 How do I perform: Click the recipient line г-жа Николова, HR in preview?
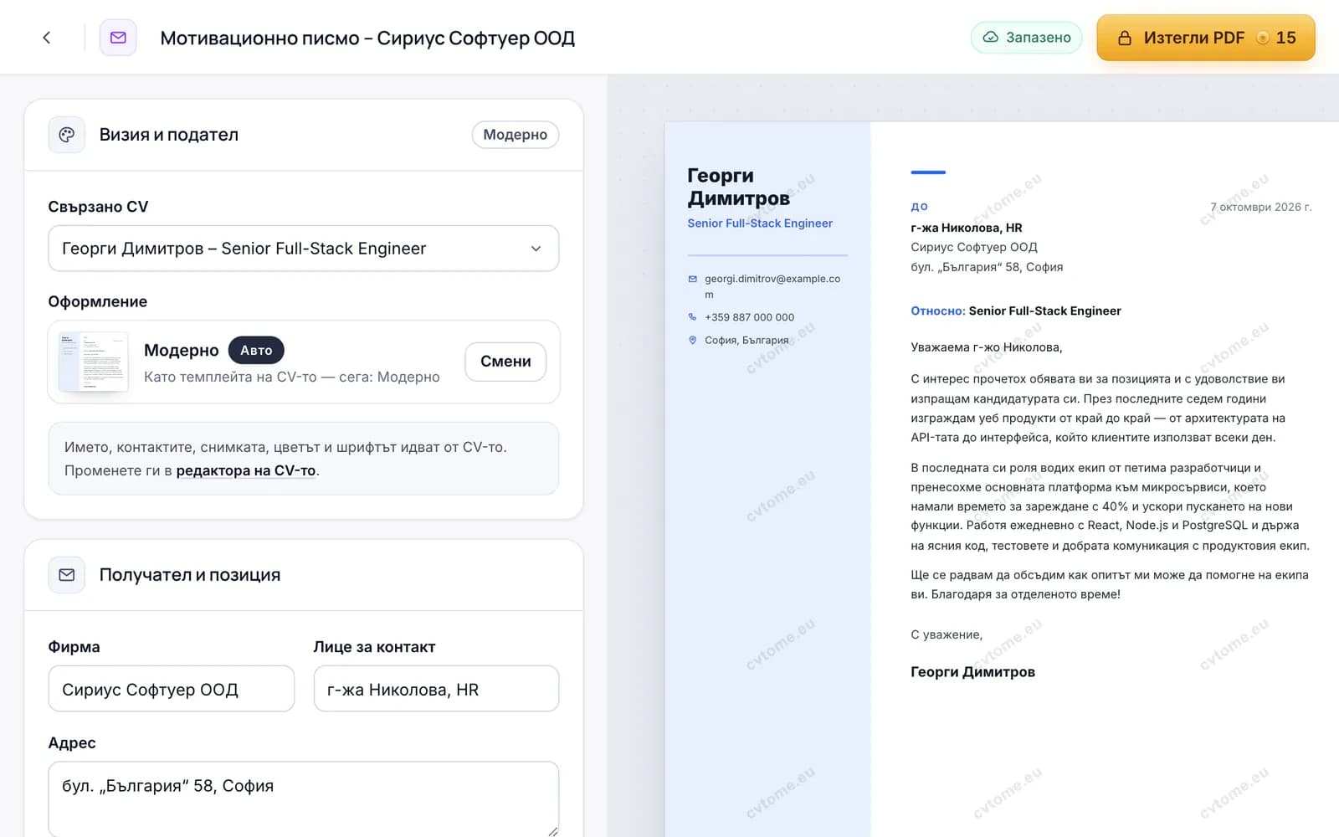pos(967,228)
